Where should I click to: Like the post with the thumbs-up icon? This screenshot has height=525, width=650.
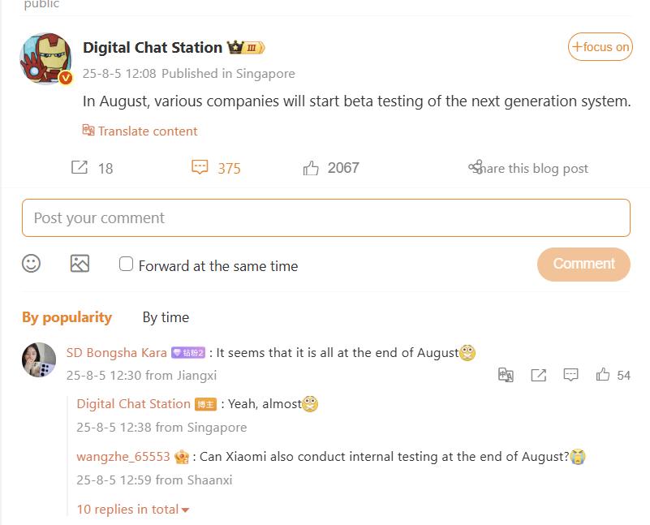[x=311, y=168]
